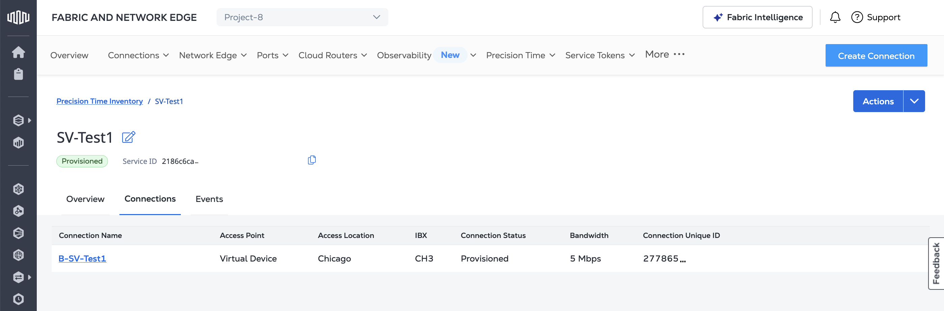Expand the Actions button dropdown arrow
The height and width of the screenshot is (311, 944).
click(914, 101)
